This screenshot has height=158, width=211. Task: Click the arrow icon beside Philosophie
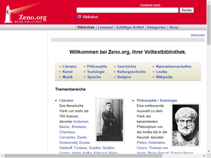pos(85,67)
